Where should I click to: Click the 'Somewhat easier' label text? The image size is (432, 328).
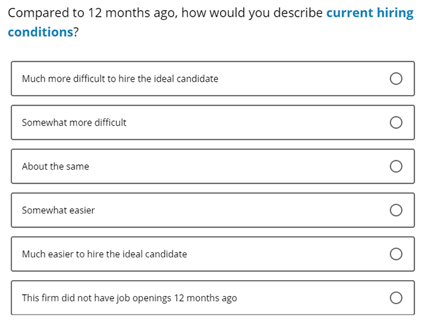(58, 210)
